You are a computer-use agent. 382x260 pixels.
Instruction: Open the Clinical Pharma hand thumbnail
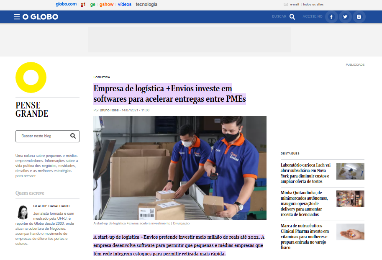pos(350,232)
